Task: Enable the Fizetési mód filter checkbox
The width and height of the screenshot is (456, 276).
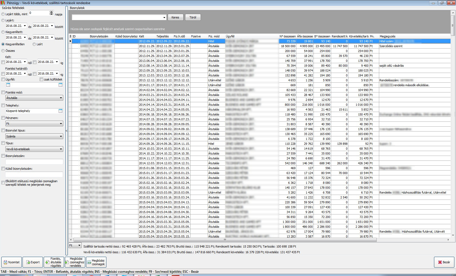Action: point(3,92)
